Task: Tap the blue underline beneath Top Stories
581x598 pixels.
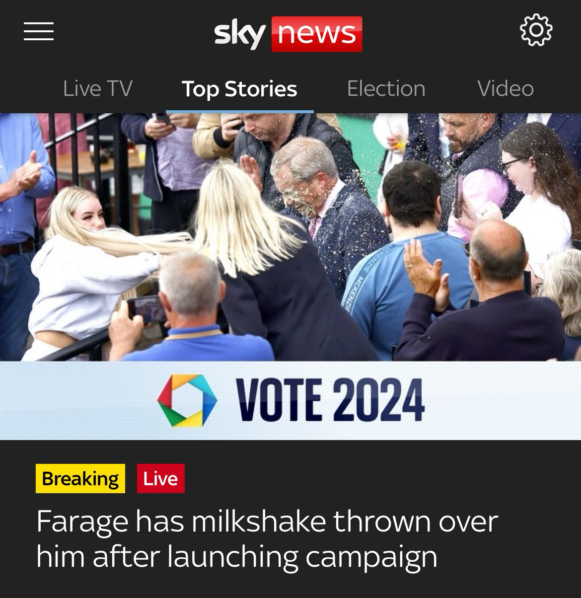Action: click(x=239, y=111)
